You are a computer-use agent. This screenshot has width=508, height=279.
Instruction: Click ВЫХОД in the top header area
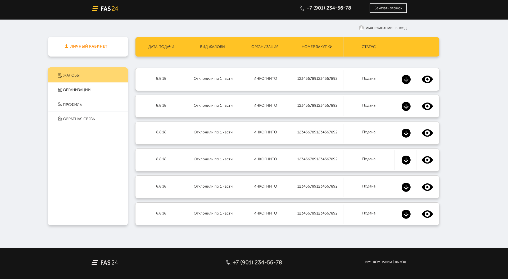tap(401, 28)
